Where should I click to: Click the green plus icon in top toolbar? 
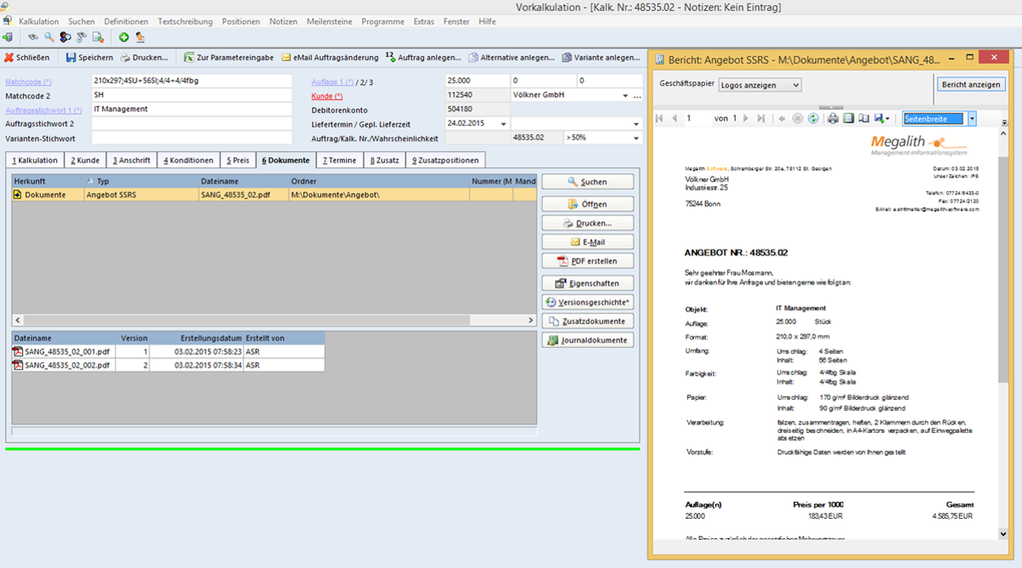pyautogui.click(x=124, y=37)
